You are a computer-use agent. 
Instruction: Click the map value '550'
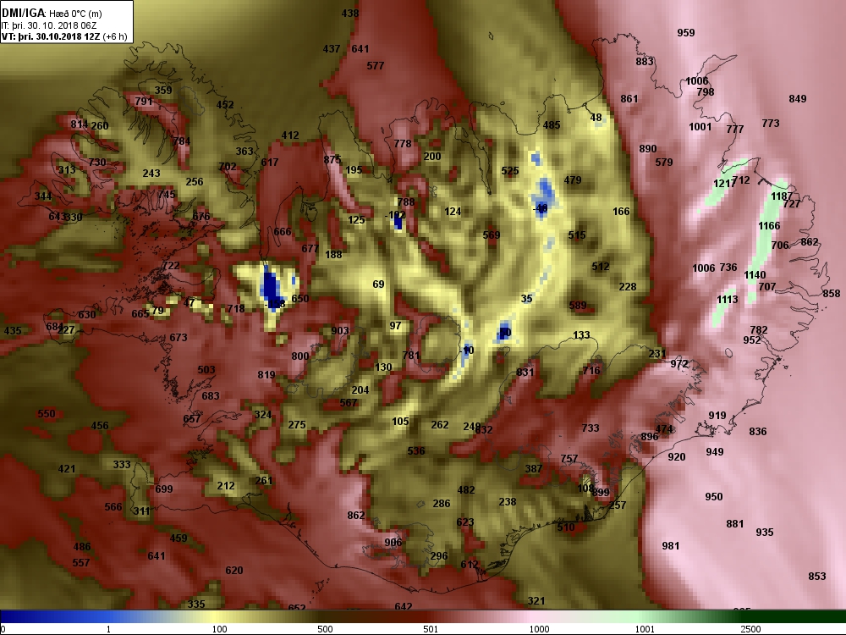tap(47, 414)
